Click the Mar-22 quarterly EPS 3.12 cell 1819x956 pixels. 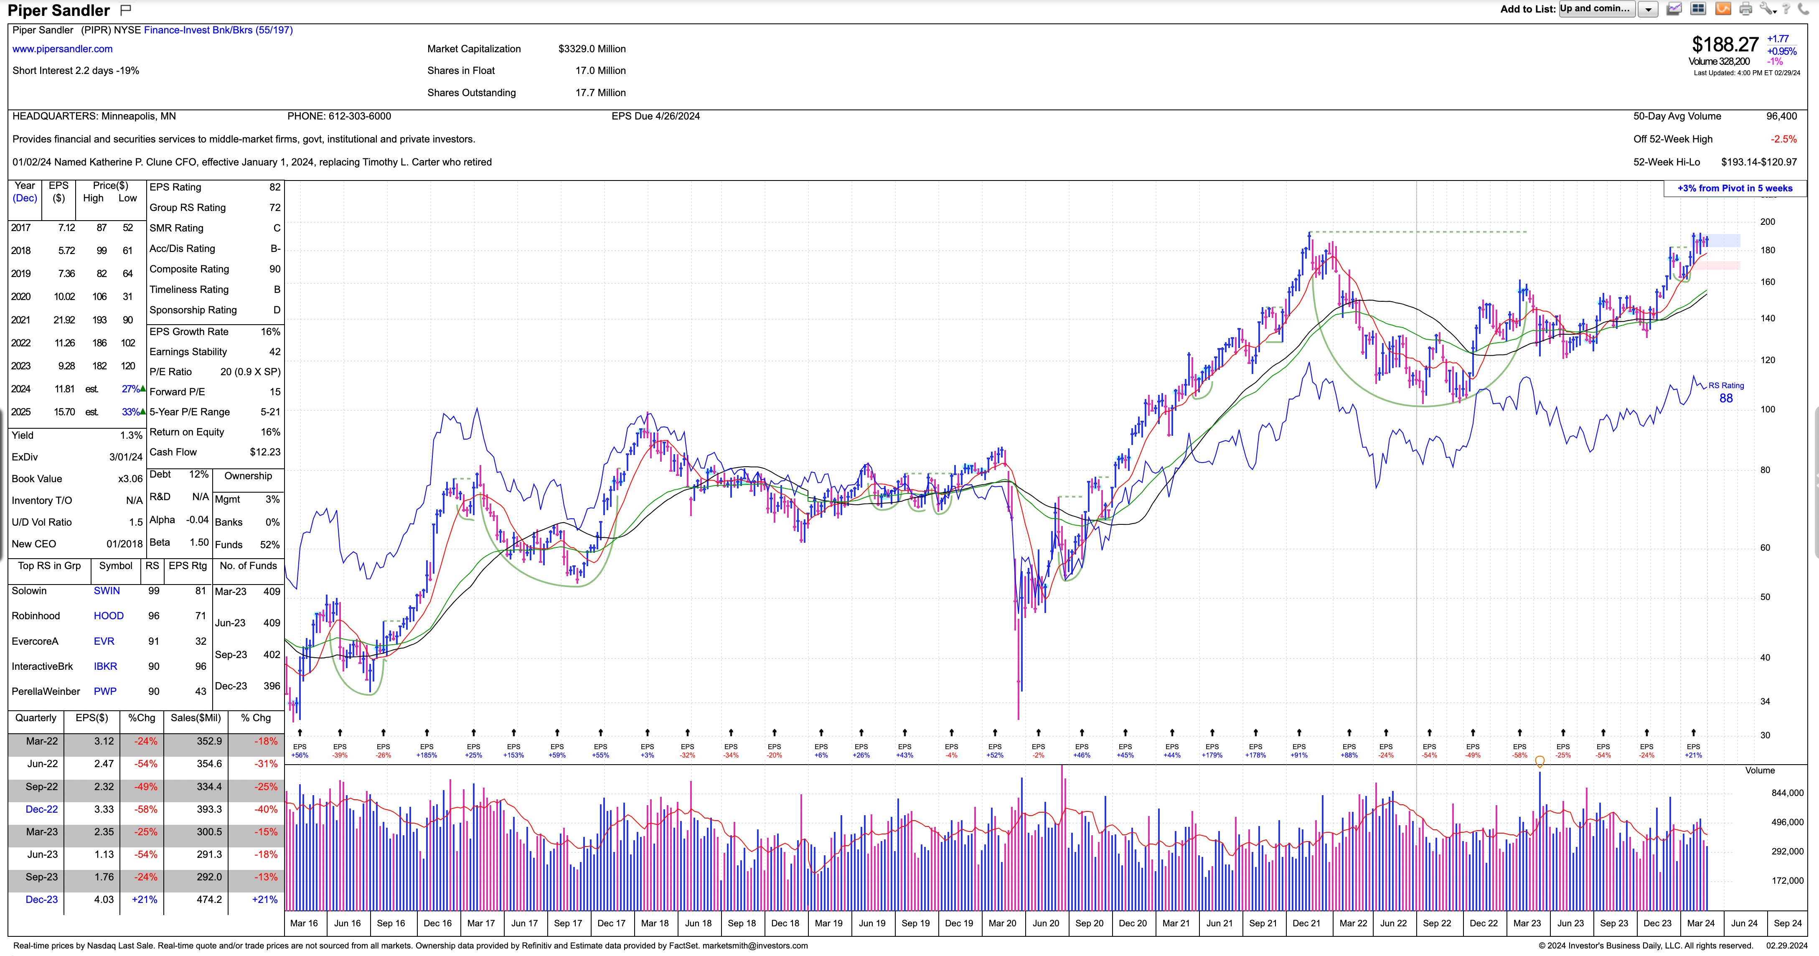pyautogui.click(x=104, y=741)
